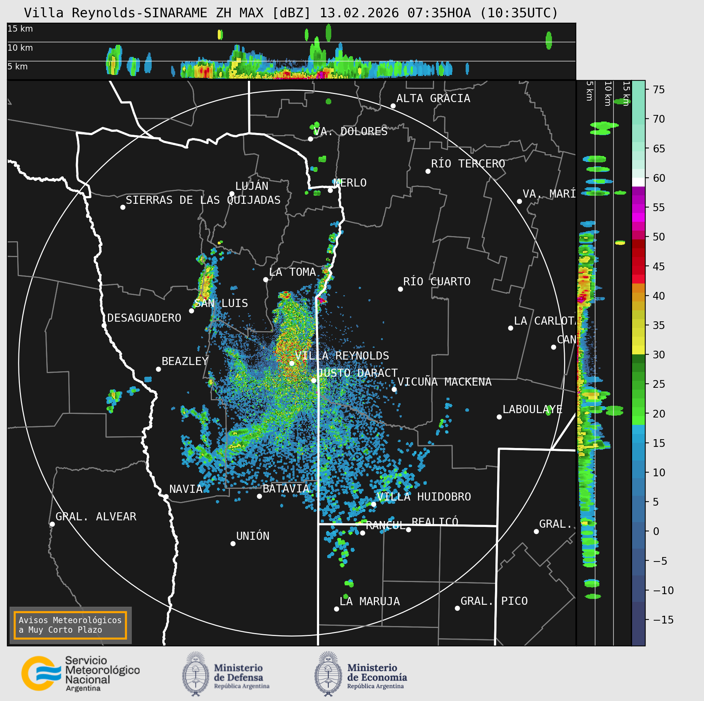The width and height of the screenshot is (704, 701).
Task: Click the Alta Gracia city dot
Action: coord(393,106)
